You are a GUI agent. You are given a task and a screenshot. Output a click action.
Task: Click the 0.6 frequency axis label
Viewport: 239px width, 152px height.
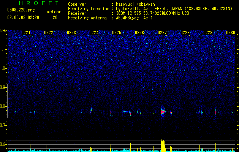(x=3, y=144)
